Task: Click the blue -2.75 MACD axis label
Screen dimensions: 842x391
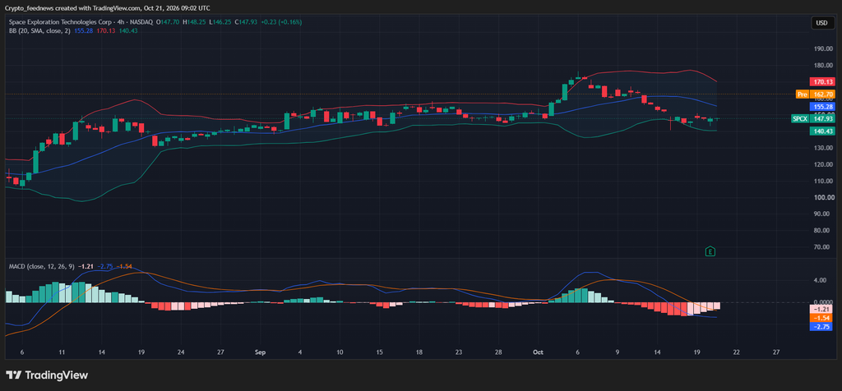Action: point(822,327)
